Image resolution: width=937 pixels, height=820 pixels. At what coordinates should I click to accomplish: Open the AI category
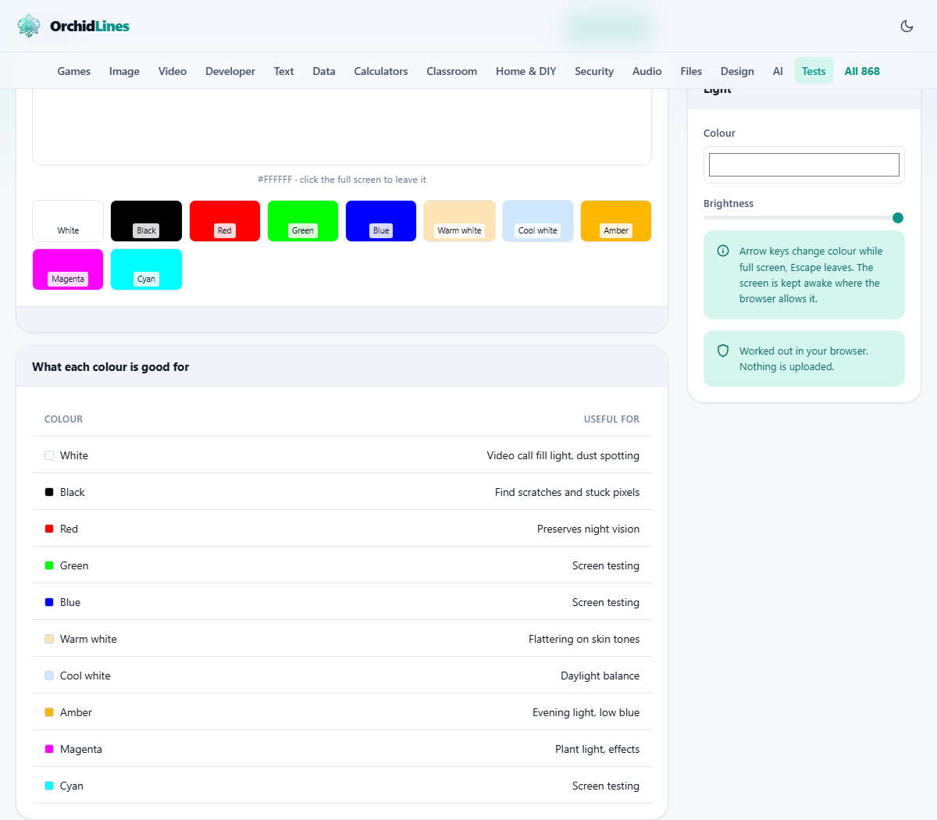click(778, 71)
